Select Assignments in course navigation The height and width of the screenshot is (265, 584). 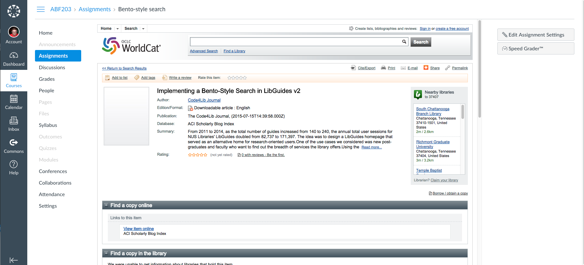pyautogui.click(x=58, y=56)
